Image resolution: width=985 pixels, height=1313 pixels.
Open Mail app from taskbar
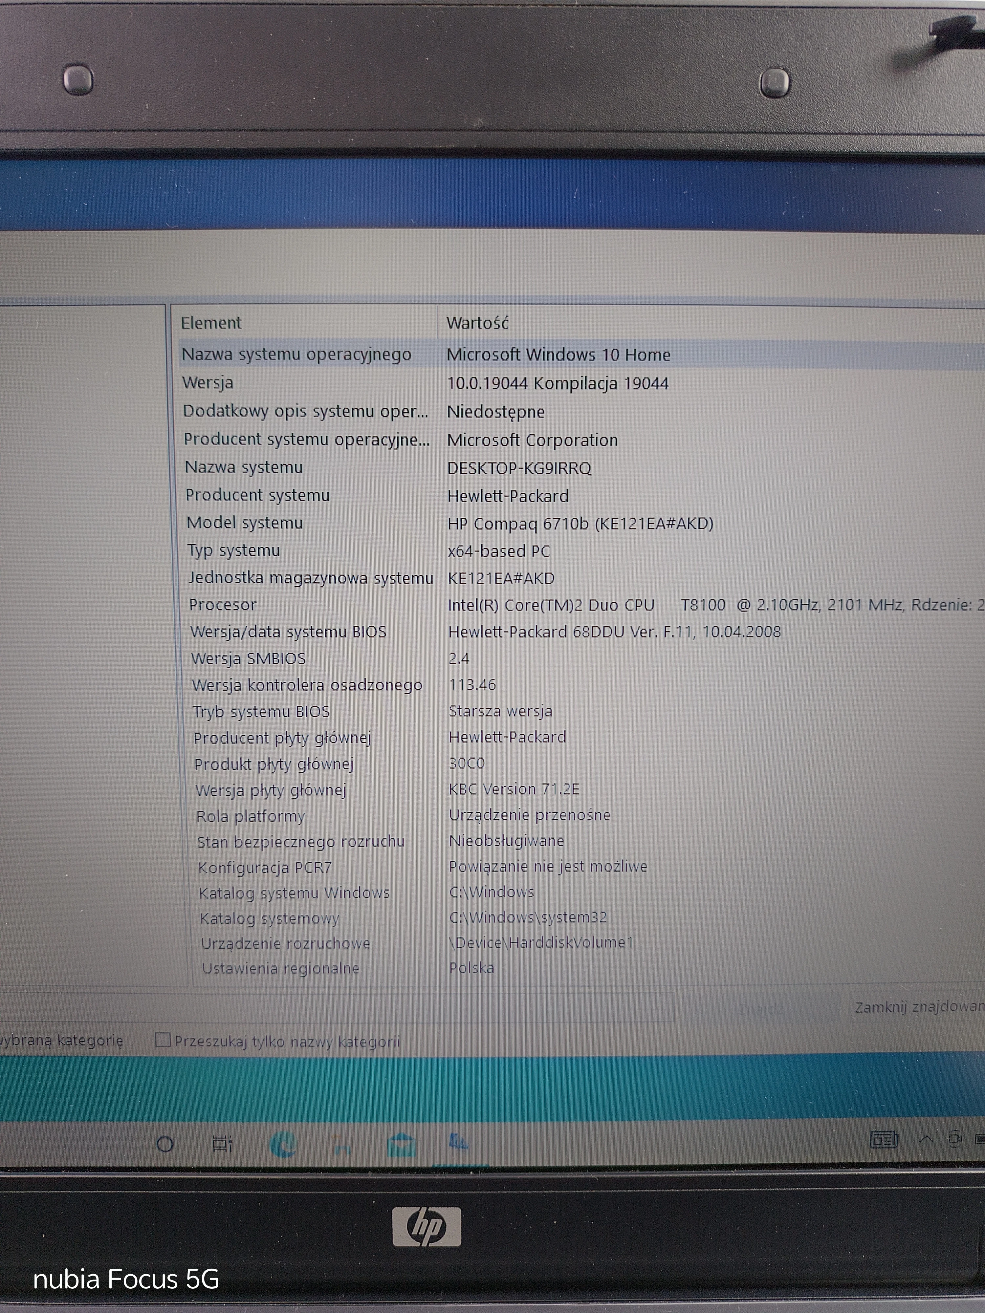coord(401,1144)
